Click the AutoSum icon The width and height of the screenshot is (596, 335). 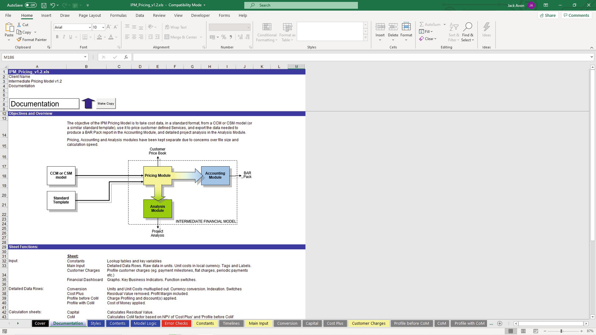pyautogui.click(x=422, y=24)
